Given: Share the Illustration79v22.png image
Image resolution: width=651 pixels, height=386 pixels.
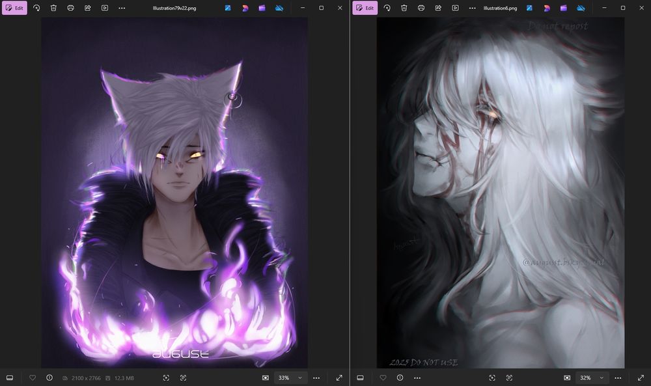Looking at the screenshot, I should 88,8.
